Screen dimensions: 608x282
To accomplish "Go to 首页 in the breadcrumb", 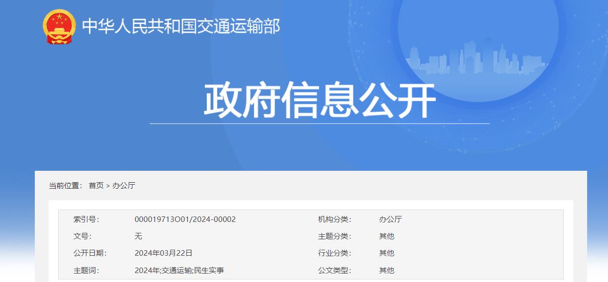I will (96, 186).
